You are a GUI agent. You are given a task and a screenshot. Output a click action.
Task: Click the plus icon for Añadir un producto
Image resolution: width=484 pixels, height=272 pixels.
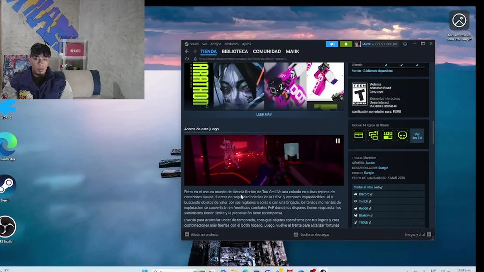[x=187, y=235]
